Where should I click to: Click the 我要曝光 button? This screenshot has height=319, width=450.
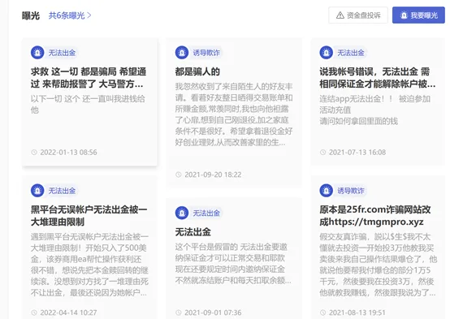[418, 15]
